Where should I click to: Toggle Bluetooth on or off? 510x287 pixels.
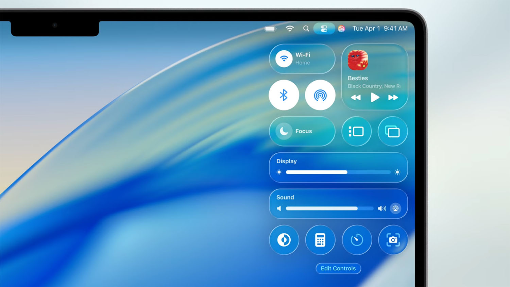click(284, 95)
